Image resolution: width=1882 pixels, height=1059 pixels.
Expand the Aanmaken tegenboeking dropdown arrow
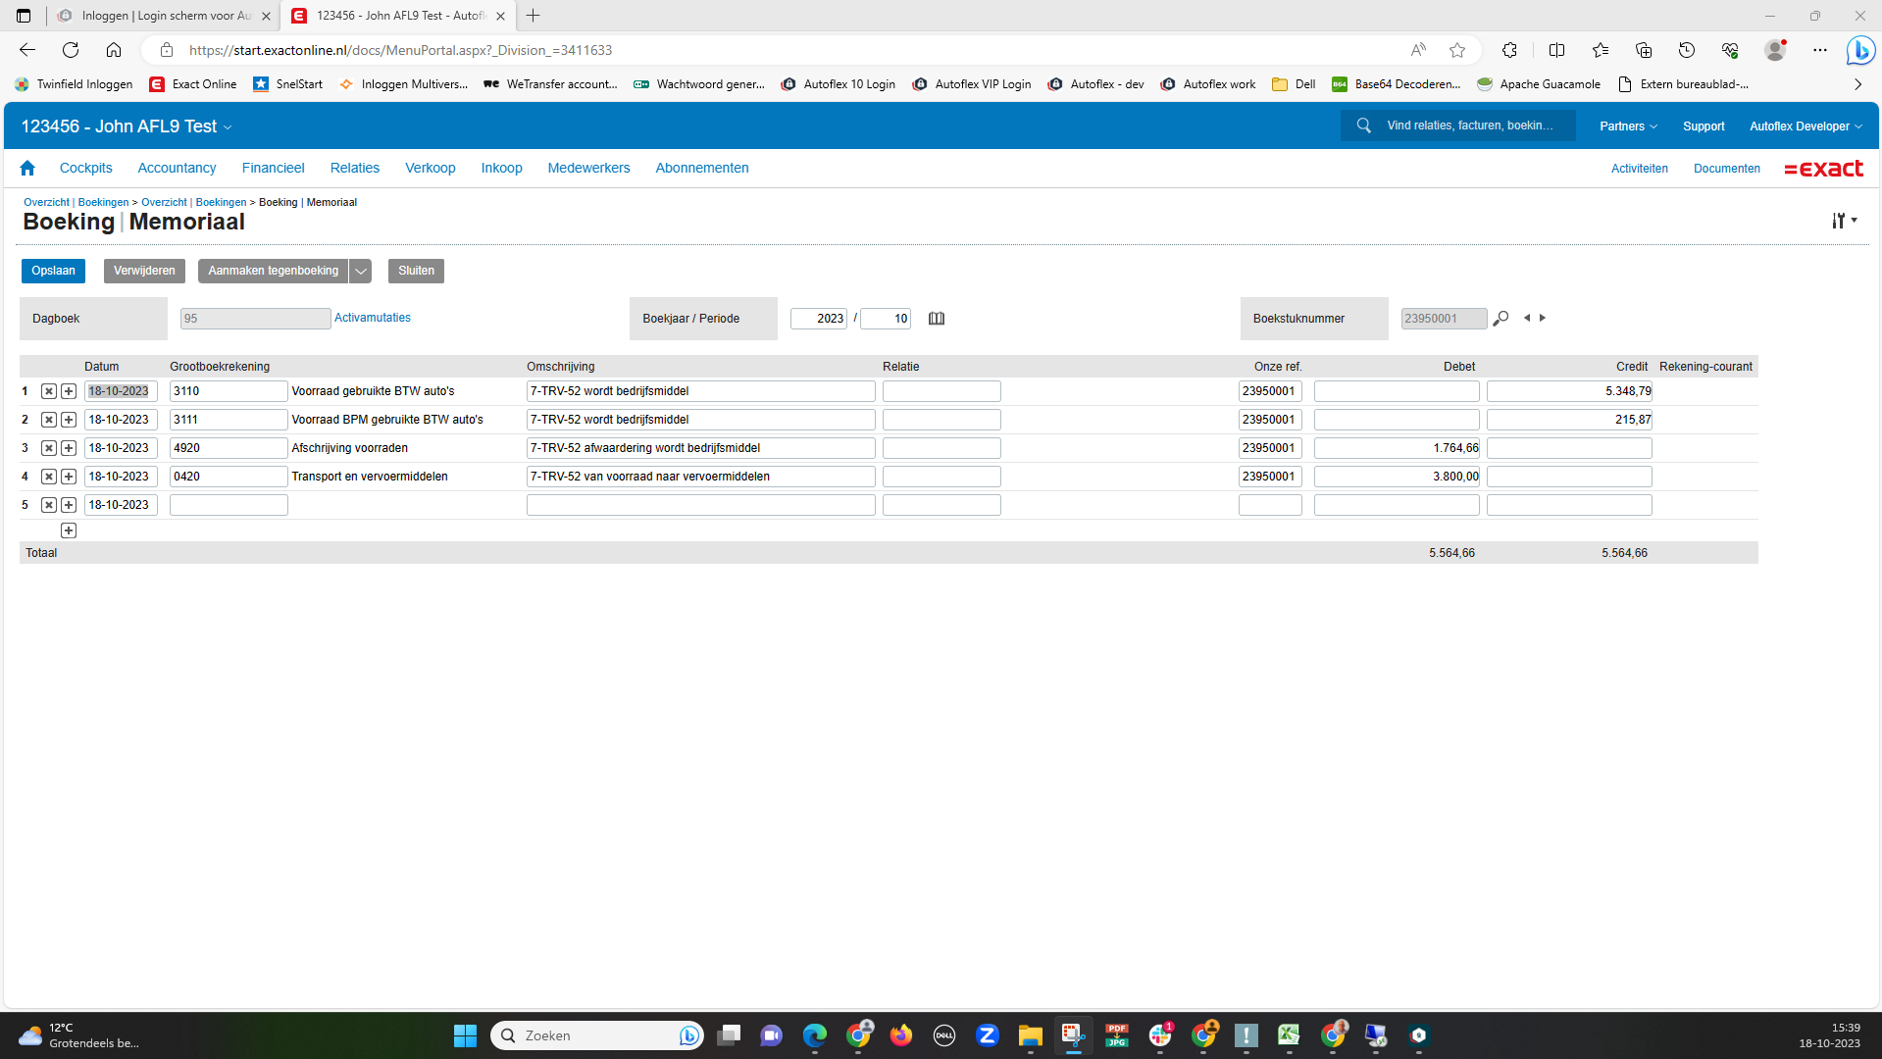pos(361,272)
